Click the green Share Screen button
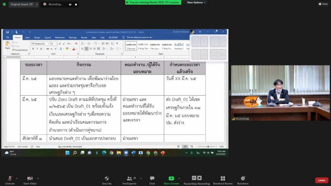Viewport: 331px width, 186px height. pyautogui.click(x=171, y=181)
